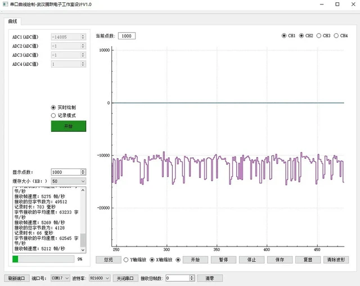Screen dimensions: 360x286
Task: Click the 复显 redisplay button
Action: pyautogui.click(x=308, y=260)
